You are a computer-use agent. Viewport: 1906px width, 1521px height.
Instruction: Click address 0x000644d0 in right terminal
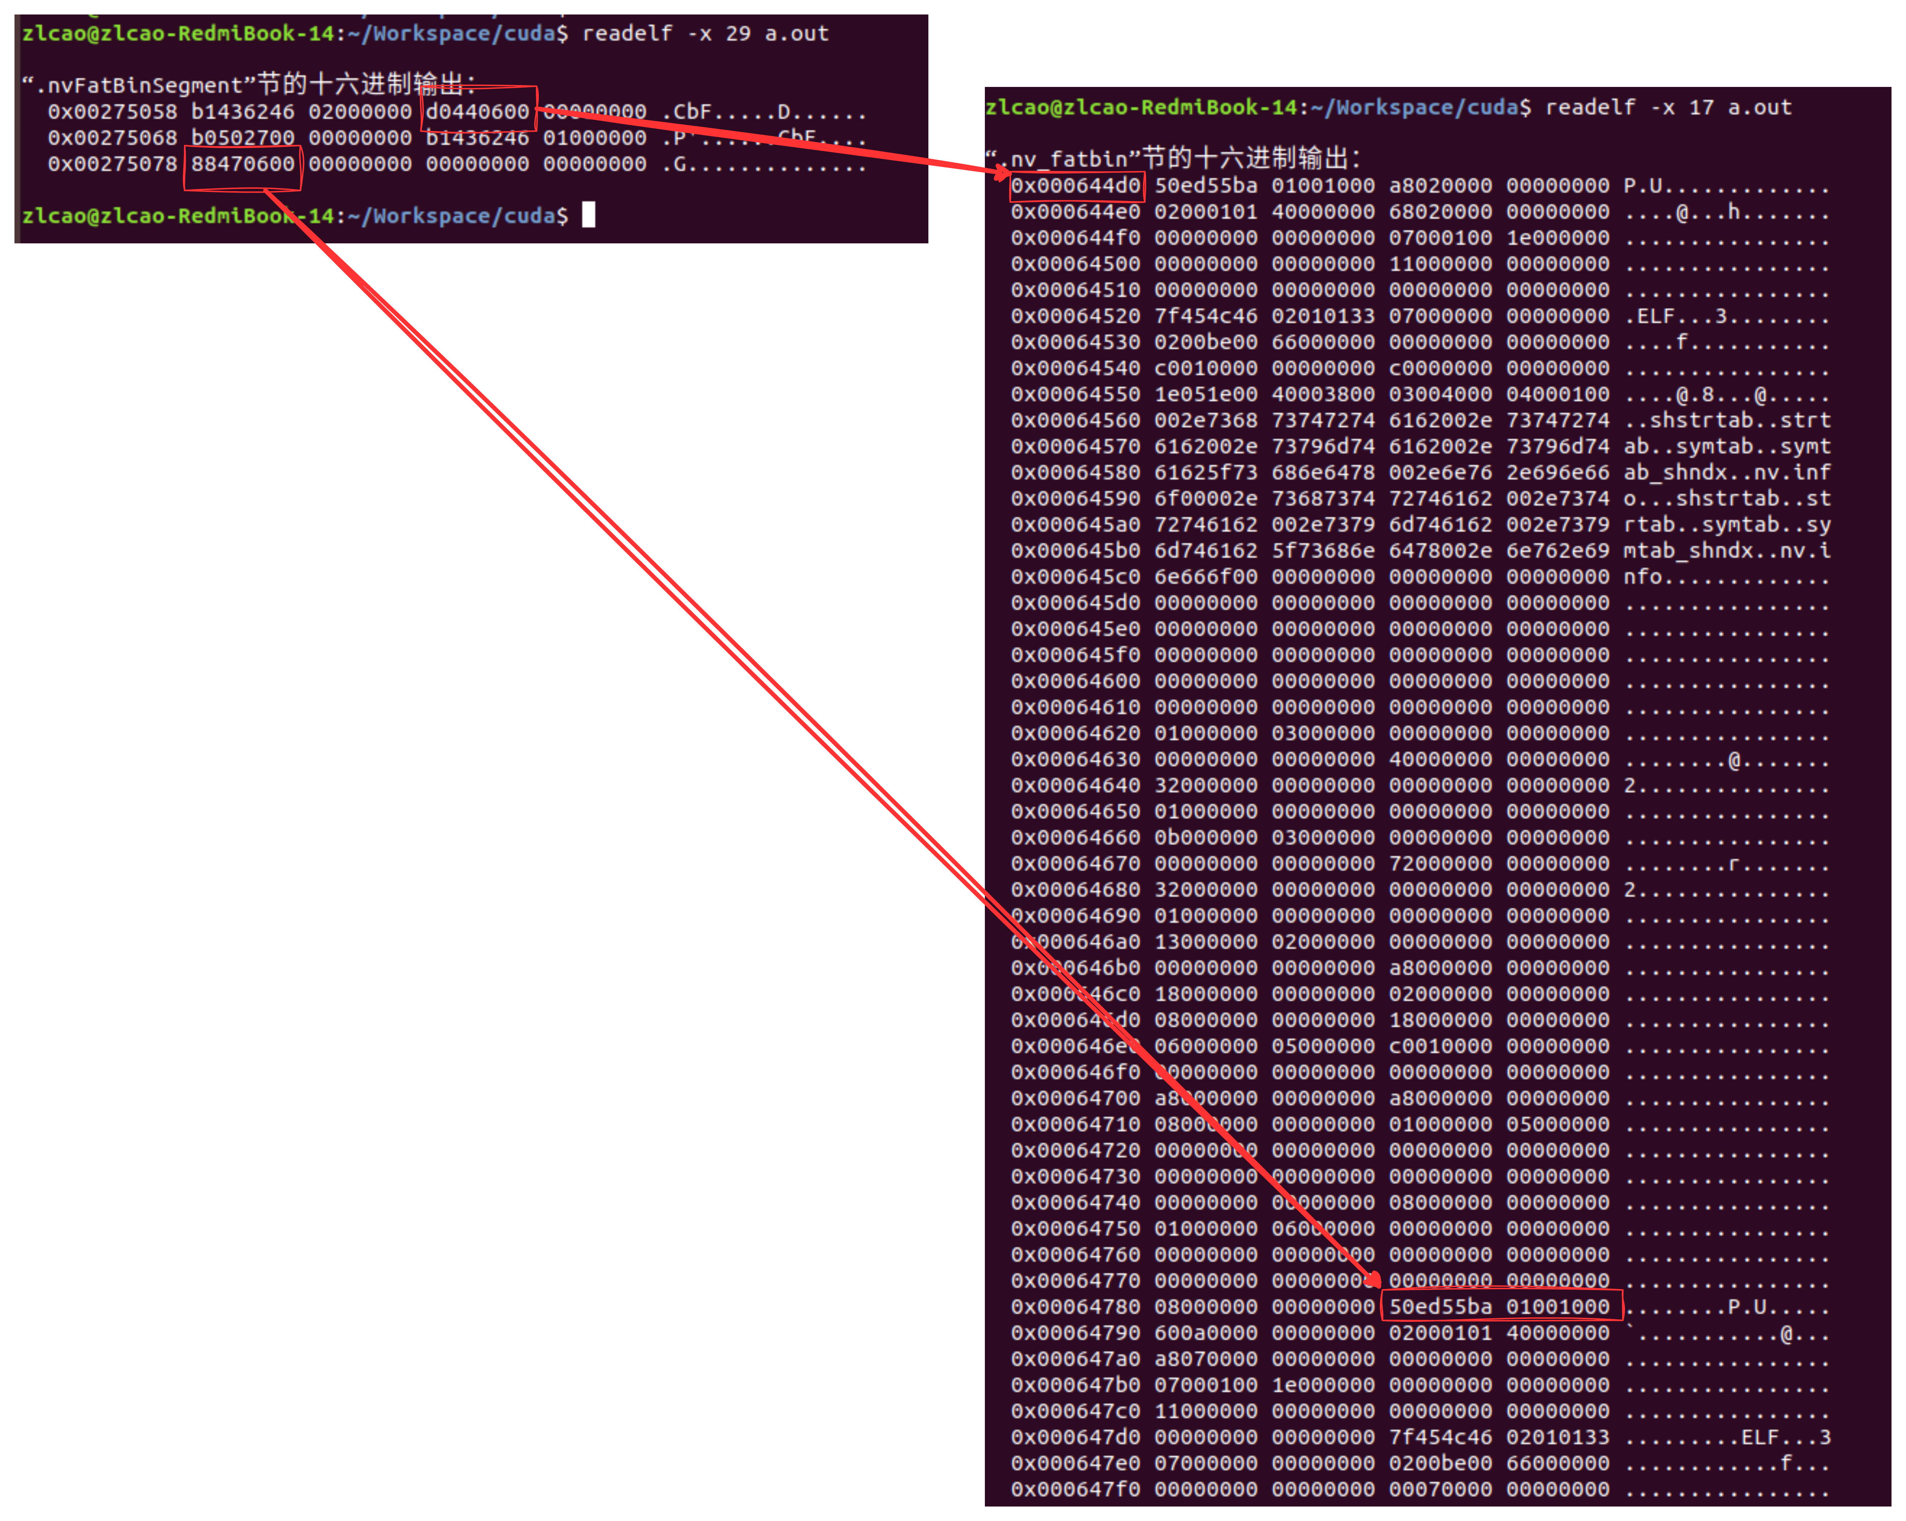tap(1076, 186)
